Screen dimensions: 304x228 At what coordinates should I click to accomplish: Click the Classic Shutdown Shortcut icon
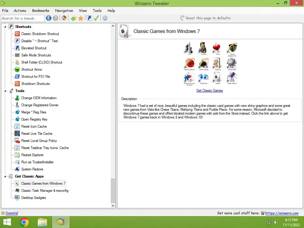[x=17, y=34]
